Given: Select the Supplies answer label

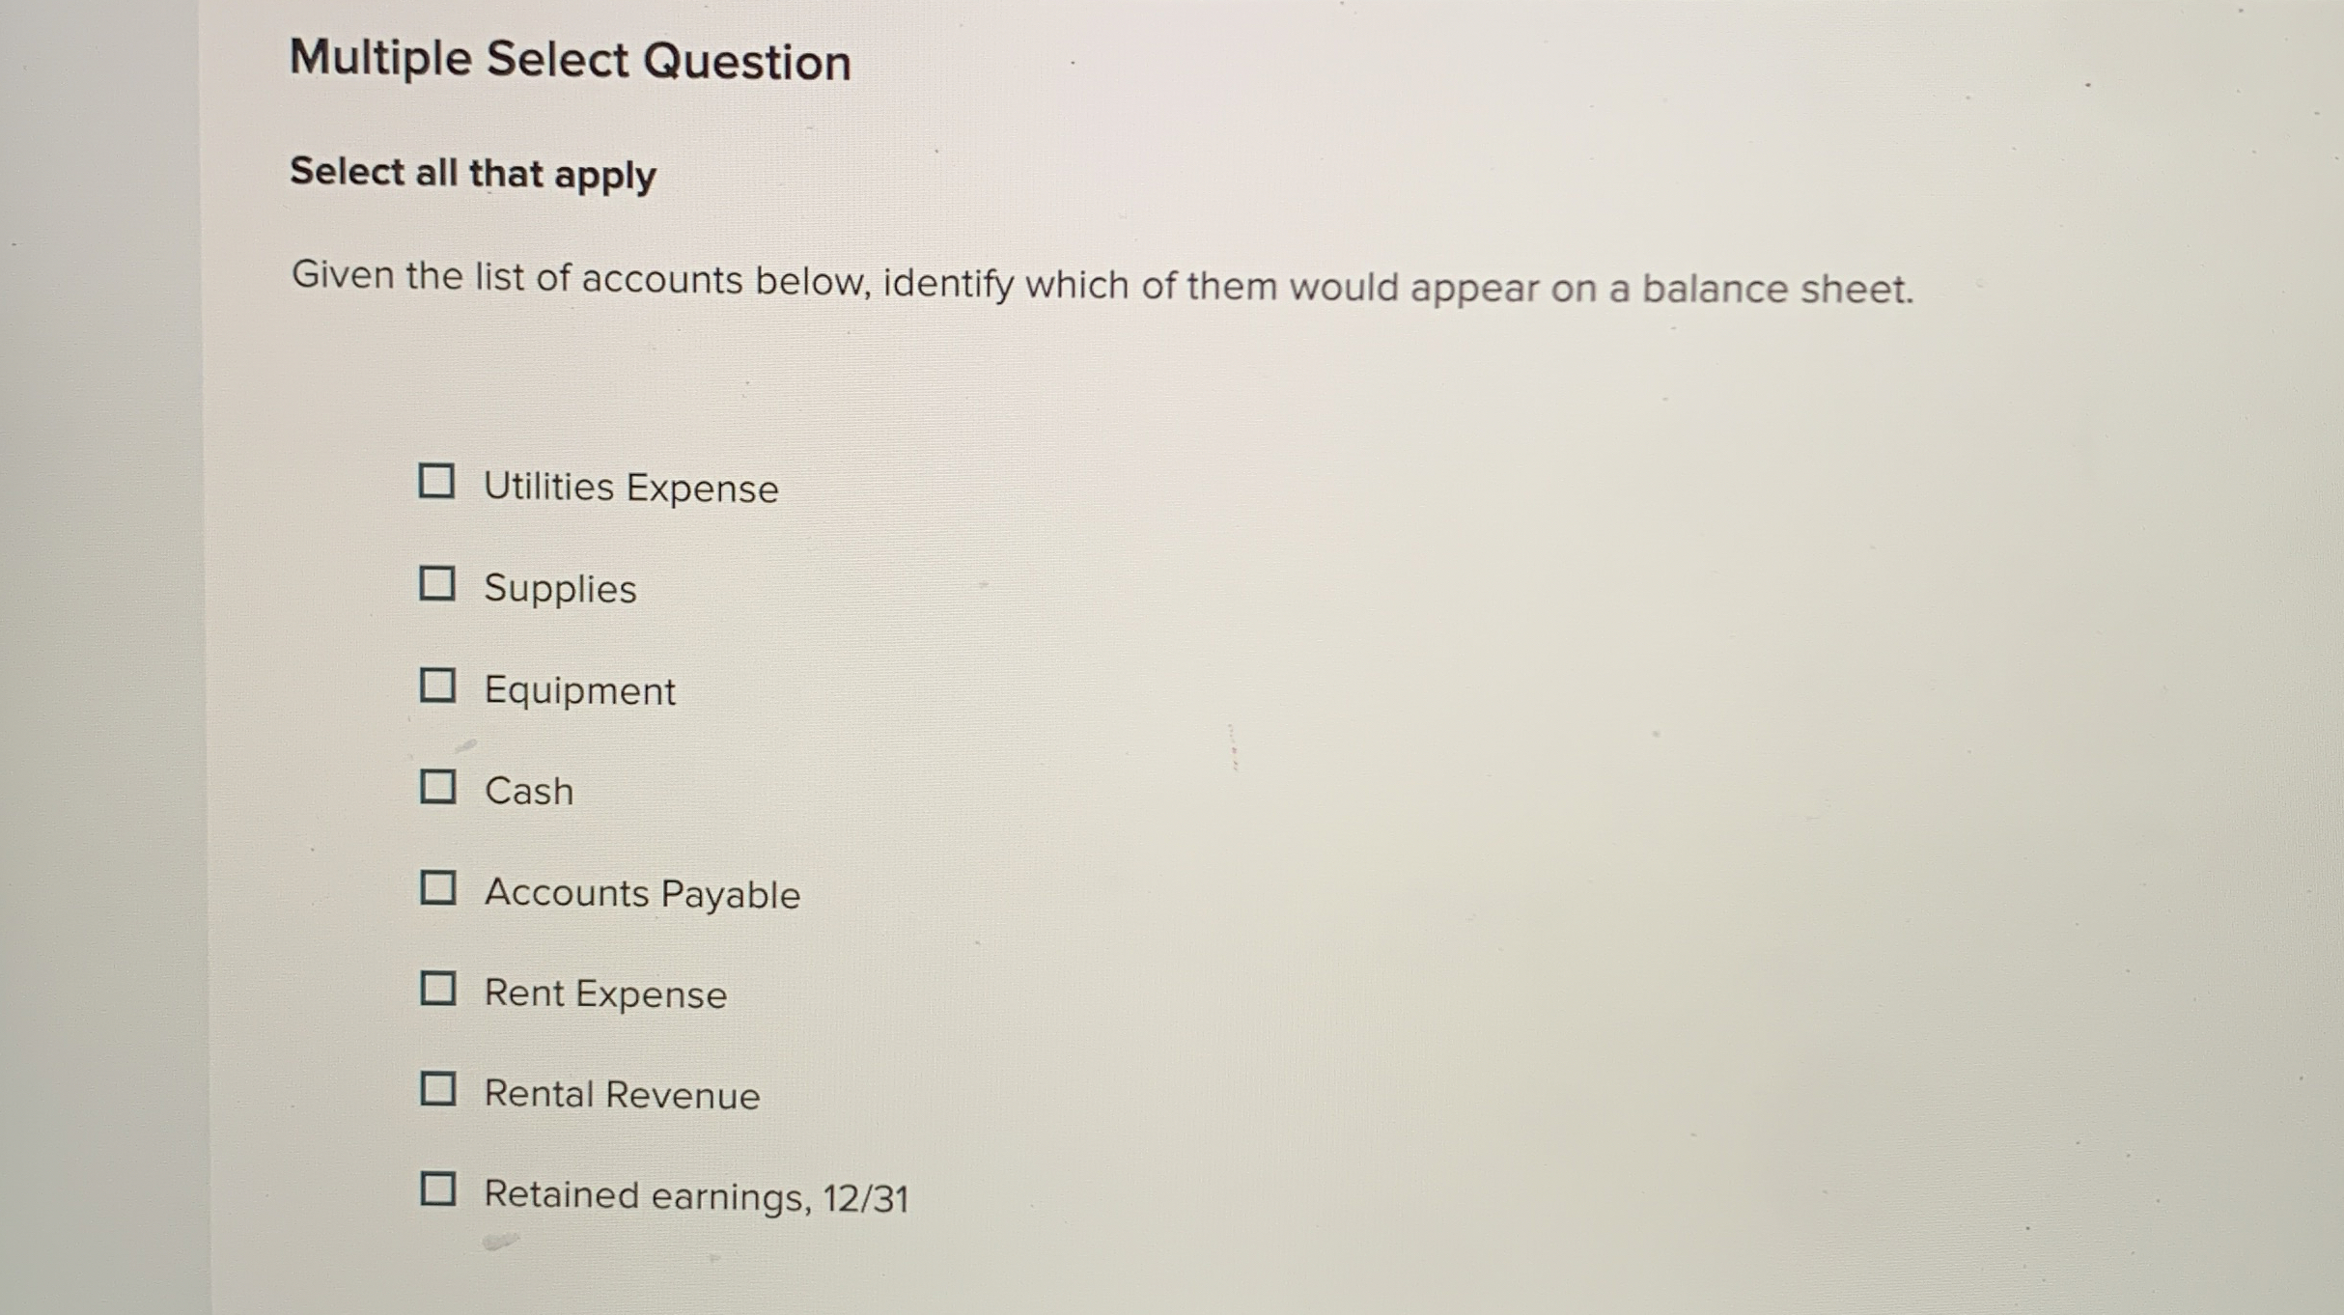Looking at the screenshot, I should [x=560, y=589].
